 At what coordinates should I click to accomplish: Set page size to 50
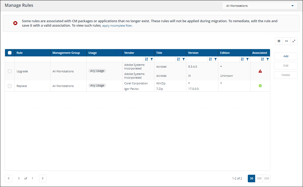point(251,178)
